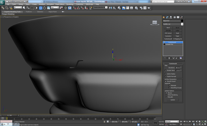Viewport: 207px width, 126px height.
Task: Enable Explicit Normals checkbox
Action: [x=166, y=76]
